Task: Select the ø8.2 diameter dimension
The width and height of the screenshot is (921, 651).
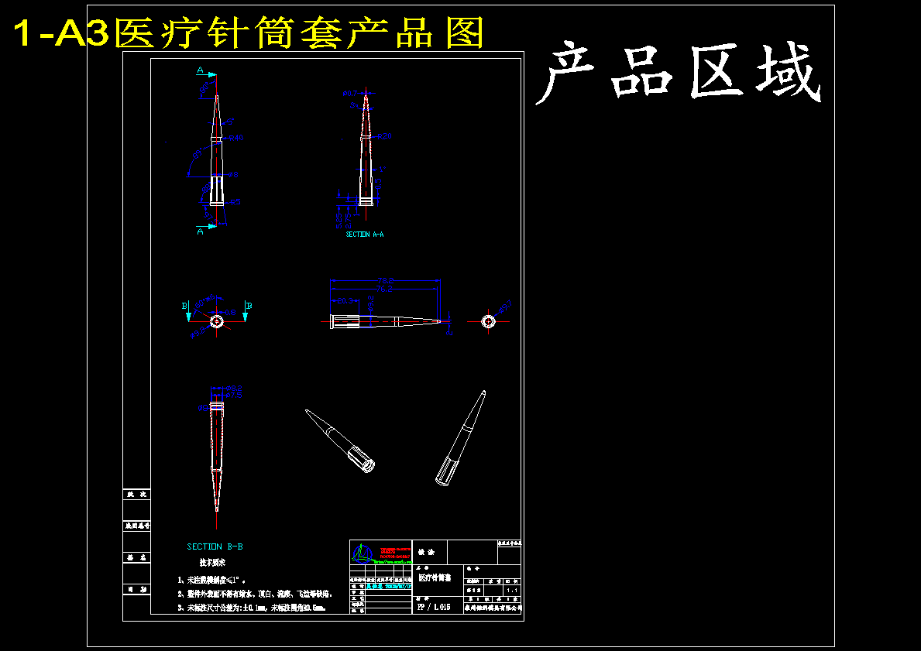Action: coord(235,388)
